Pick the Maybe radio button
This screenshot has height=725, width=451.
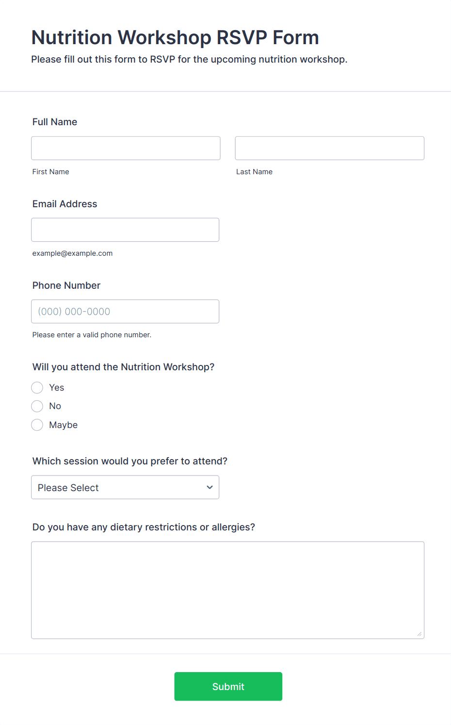tap(37, 425)
